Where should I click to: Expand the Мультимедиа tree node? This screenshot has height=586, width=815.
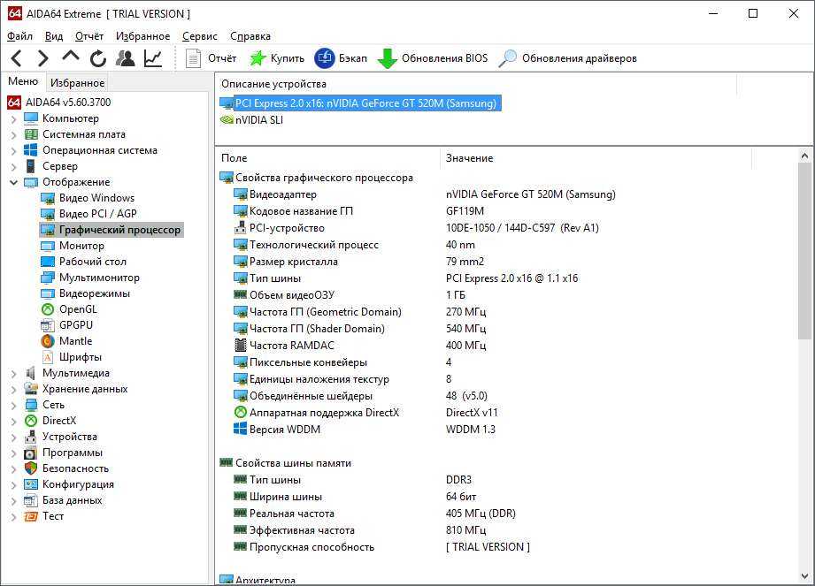point(13,373)
